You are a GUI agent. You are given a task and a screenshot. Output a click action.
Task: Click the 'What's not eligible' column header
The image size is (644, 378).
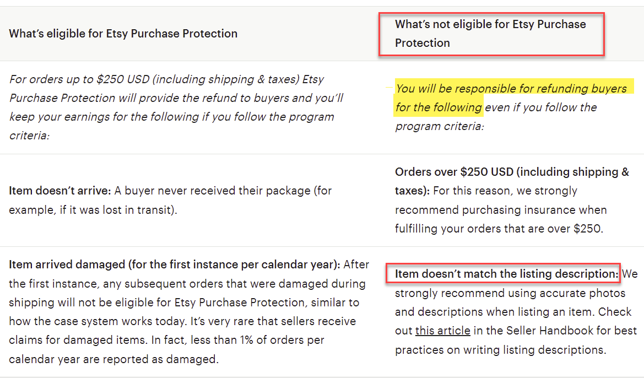click(490, 34)
